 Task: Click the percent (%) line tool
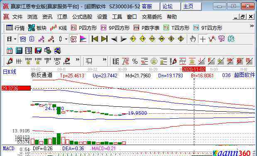click(135, 61)
